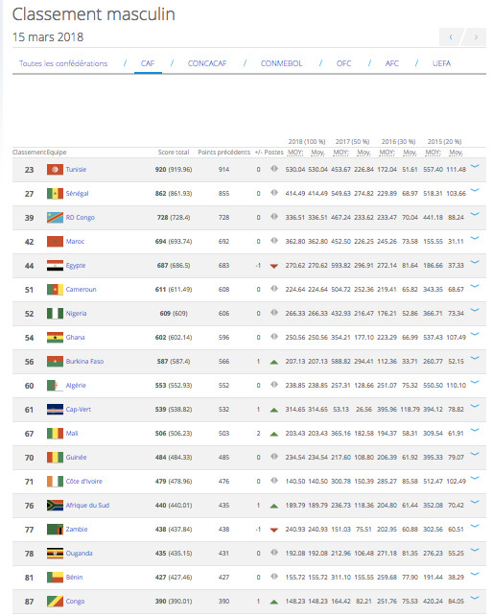
Task: Click the red down arrow in Egypte row
Action: 274,266
